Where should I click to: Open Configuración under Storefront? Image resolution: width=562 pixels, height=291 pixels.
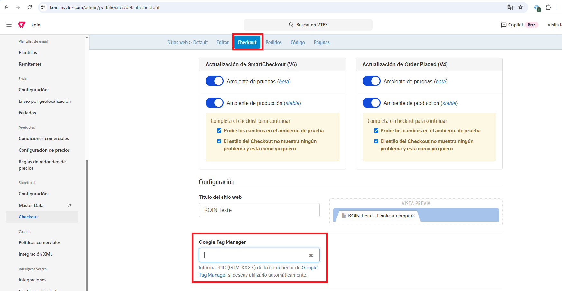pyautogui.click(x=33, y=194)
